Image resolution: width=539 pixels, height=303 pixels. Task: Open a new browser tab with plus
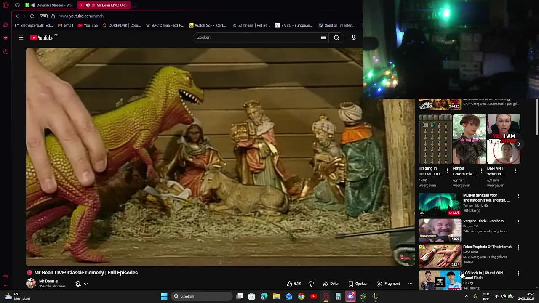tap(134, 5)
